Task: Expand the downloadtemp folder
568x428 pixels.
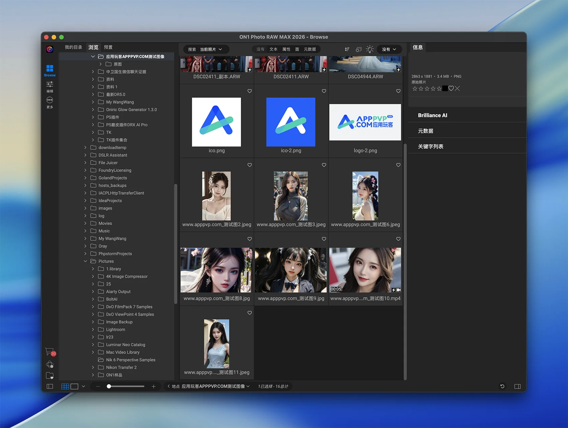Action: (x=86, y=148)
